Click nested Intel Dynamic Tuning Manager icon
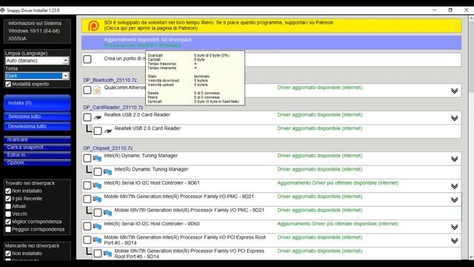The height and width of the screenshot is (267, 474). (107, 172)
